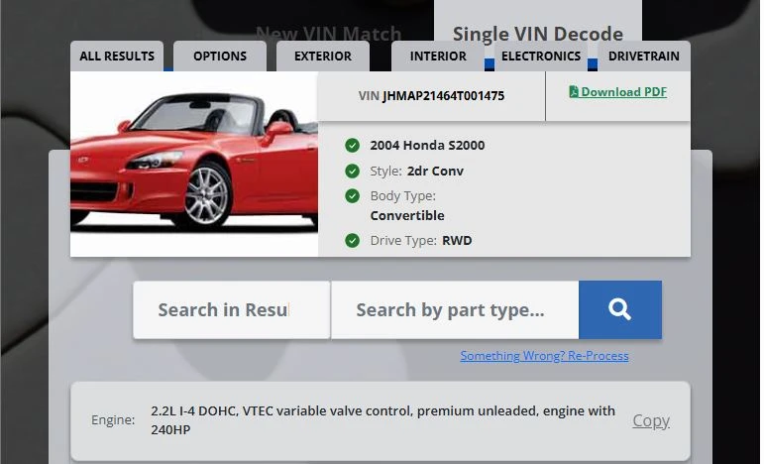Click the green check beside Body Type
This screenshot has width=764, height=464.
[353, 196]
